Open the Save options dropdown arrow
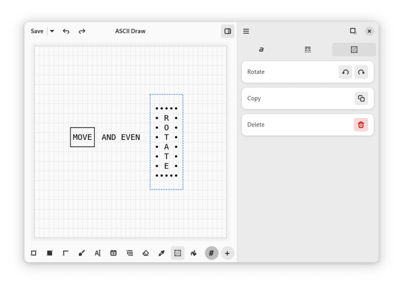The height and width of the screenshot is (289, 403). tap(52, 31)
